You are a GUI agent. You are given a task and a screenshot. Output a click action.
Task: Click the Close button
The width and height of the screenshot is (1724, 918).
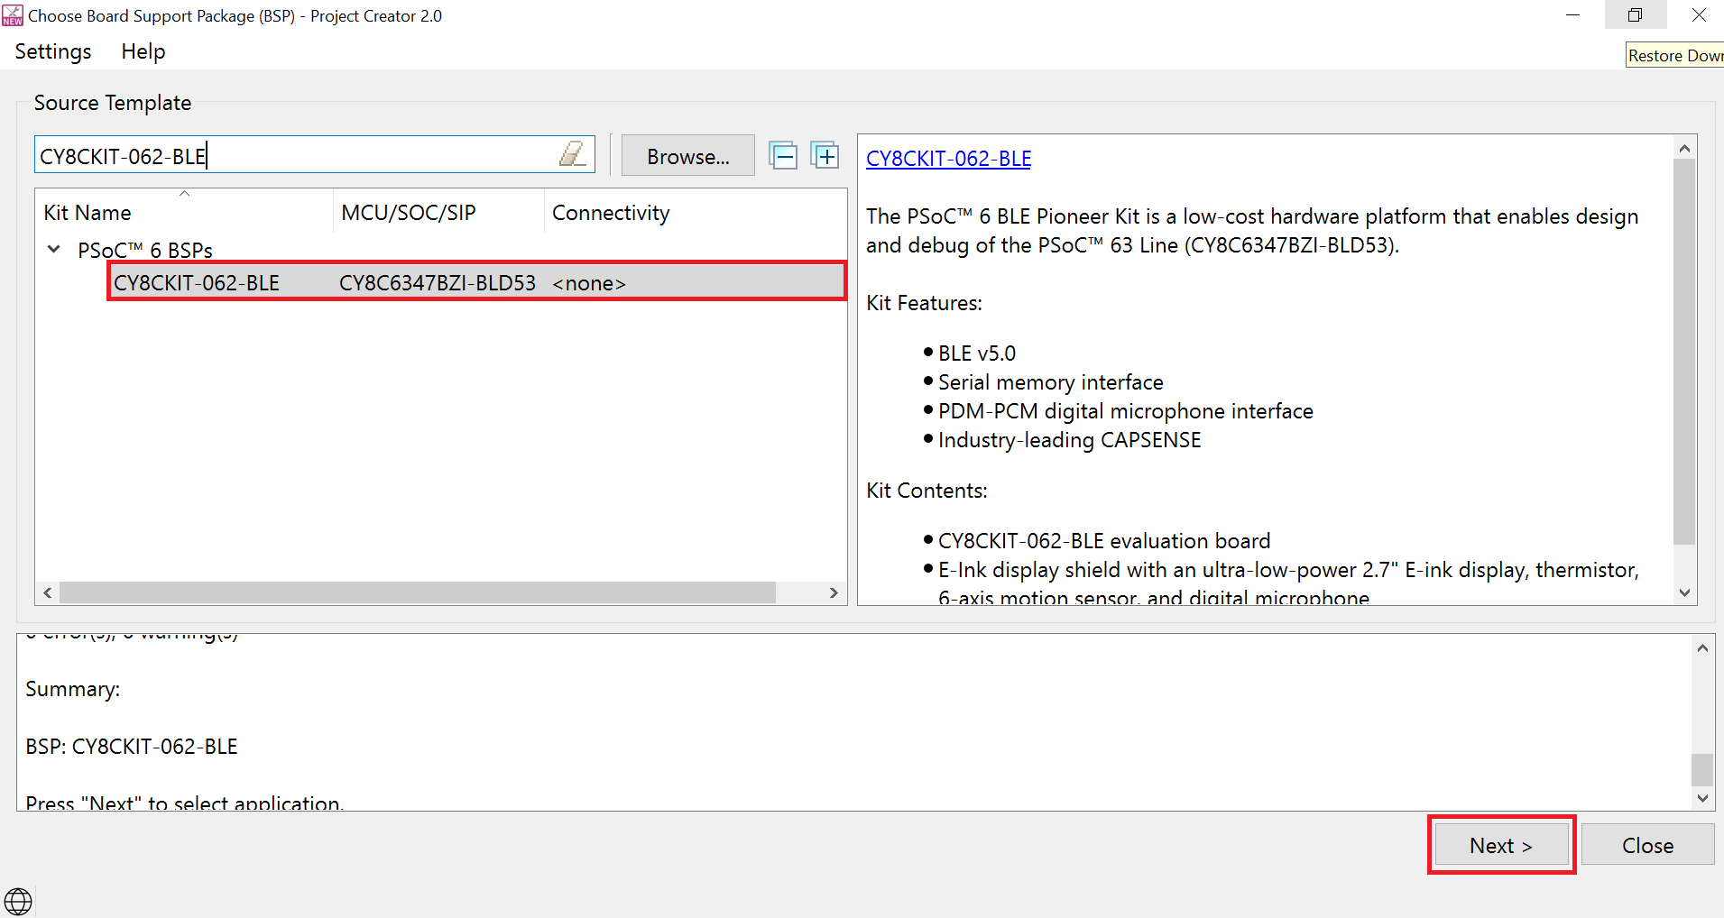click(1647, 845)
